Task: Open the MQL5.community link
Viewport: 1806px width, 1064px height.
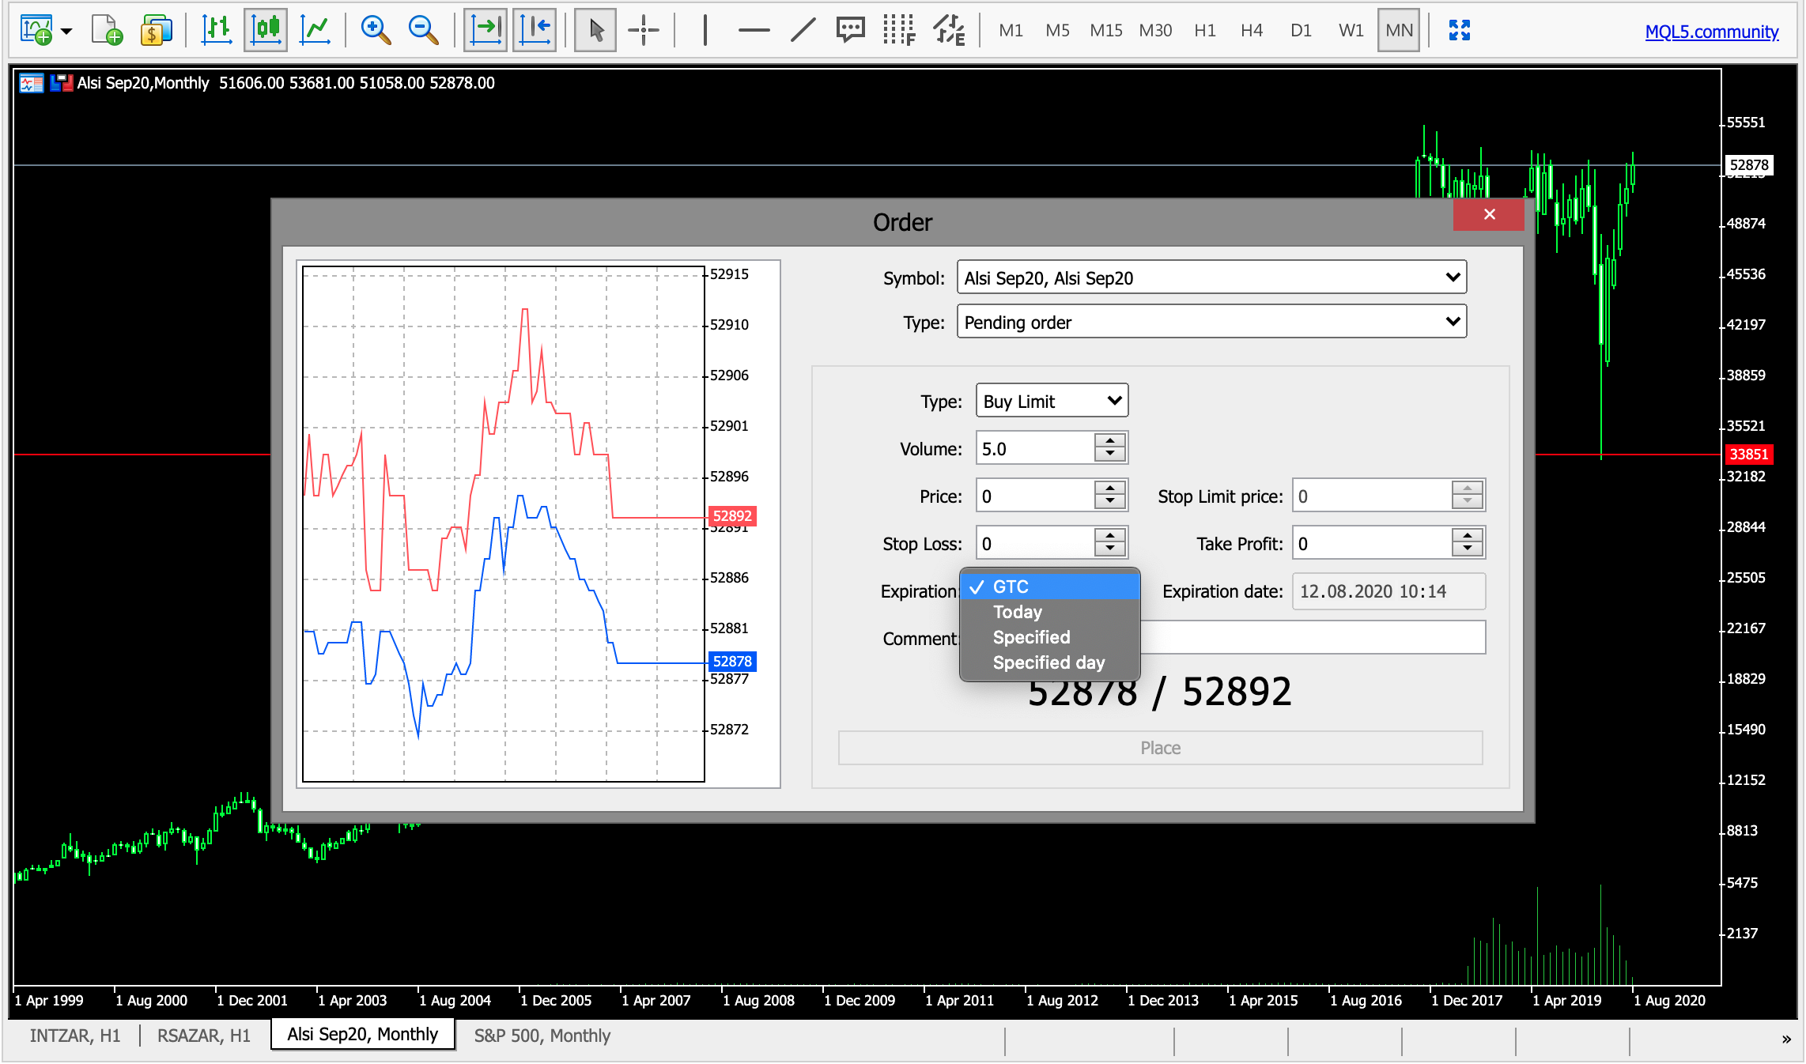Action: pos(1711,32)
